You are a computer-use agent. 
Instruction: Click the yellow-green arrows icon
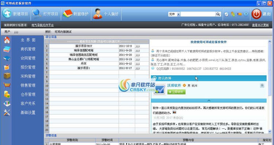[x=233, y=14]
